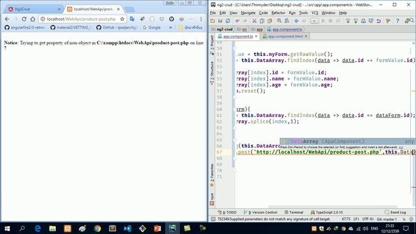Save all files via toolbar disk icon
416x234 pixels.
[220, 21]
